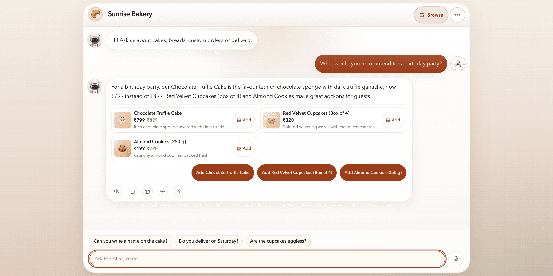Click the robot avatar beside the greeting message
The width and height of the screenshot is (553, 276).
pyautogui.click(x=95, y=40)
